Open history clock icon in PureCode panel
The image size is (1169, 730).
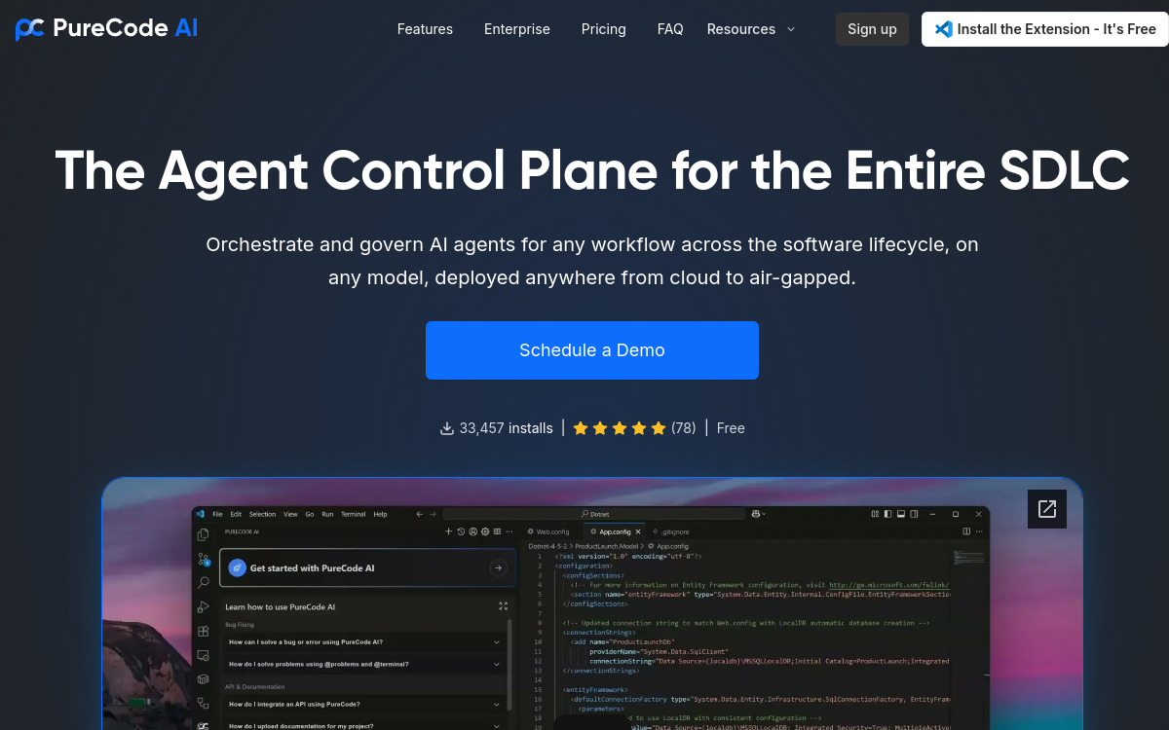461,531
